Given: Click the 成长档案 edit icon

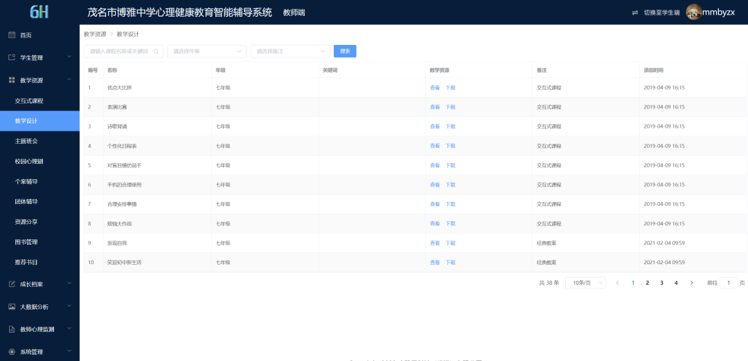Looking at the screenshot, I should pos(12,284).
